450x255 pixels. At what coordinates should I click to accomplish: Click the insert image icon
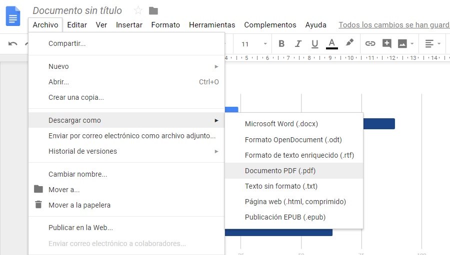point(402,44)
